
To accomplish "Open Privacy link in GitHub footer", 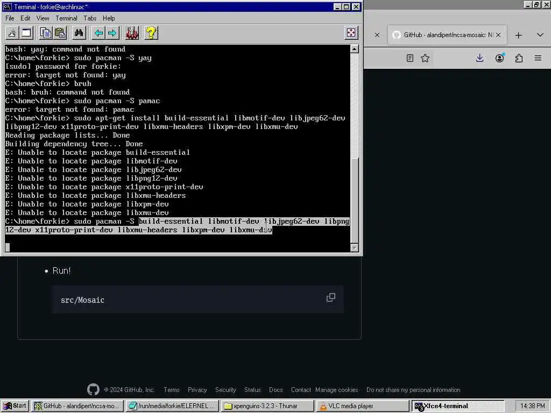I will point(197,390).
